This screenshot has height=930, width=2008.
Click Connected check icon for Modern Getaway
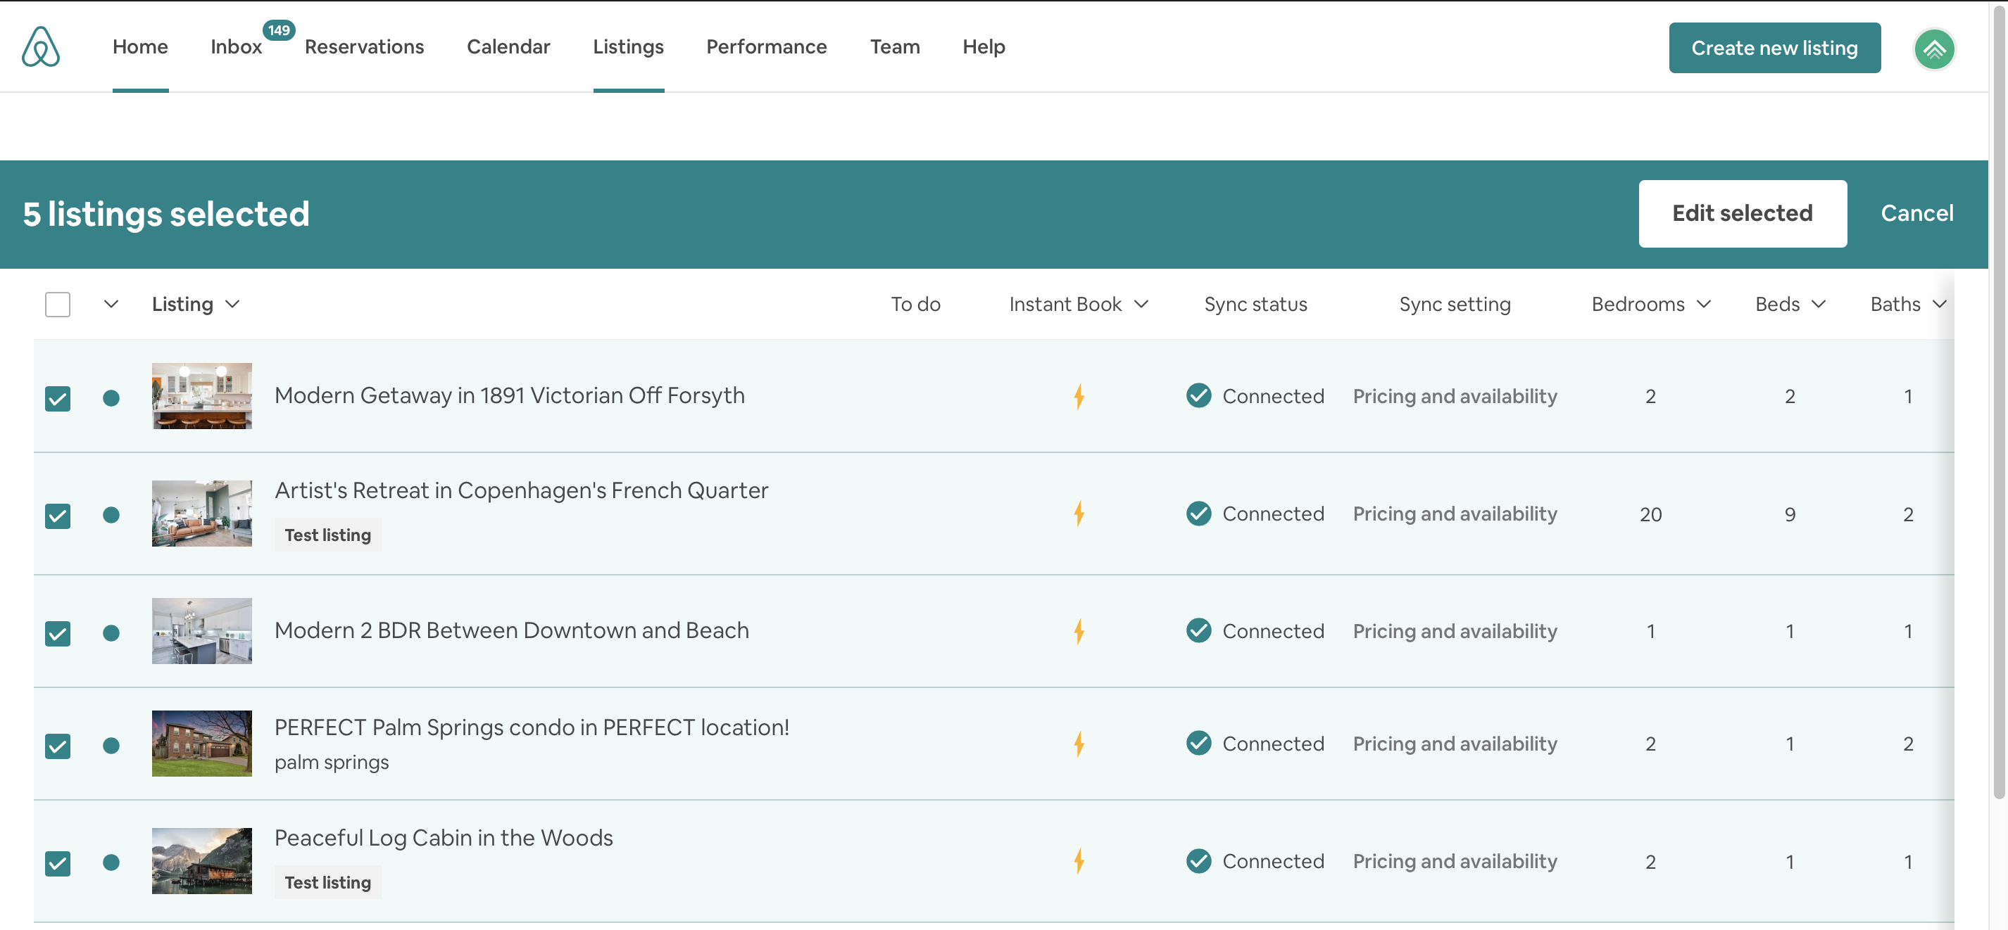pyautogui.click(x=1198, y=395)
